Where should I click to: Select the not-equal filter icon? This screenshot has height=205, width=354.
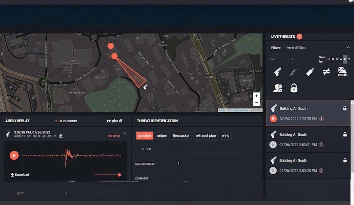(x=326, y=72)
